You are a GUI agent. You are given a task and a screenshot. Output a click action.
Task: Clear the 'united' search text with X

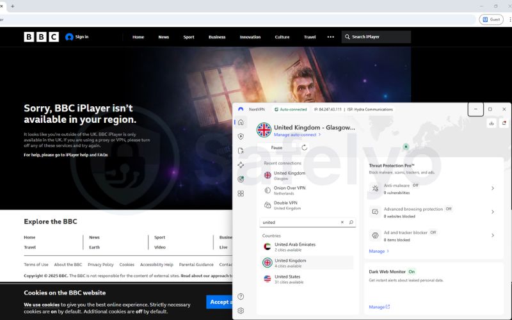[342, 222]
